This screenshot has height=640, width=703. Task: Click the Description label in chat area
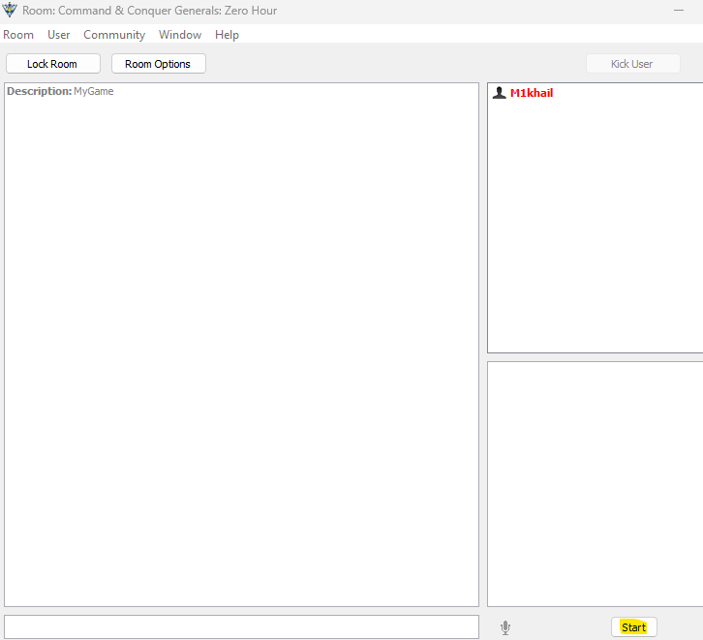click(x=39, y=92)
